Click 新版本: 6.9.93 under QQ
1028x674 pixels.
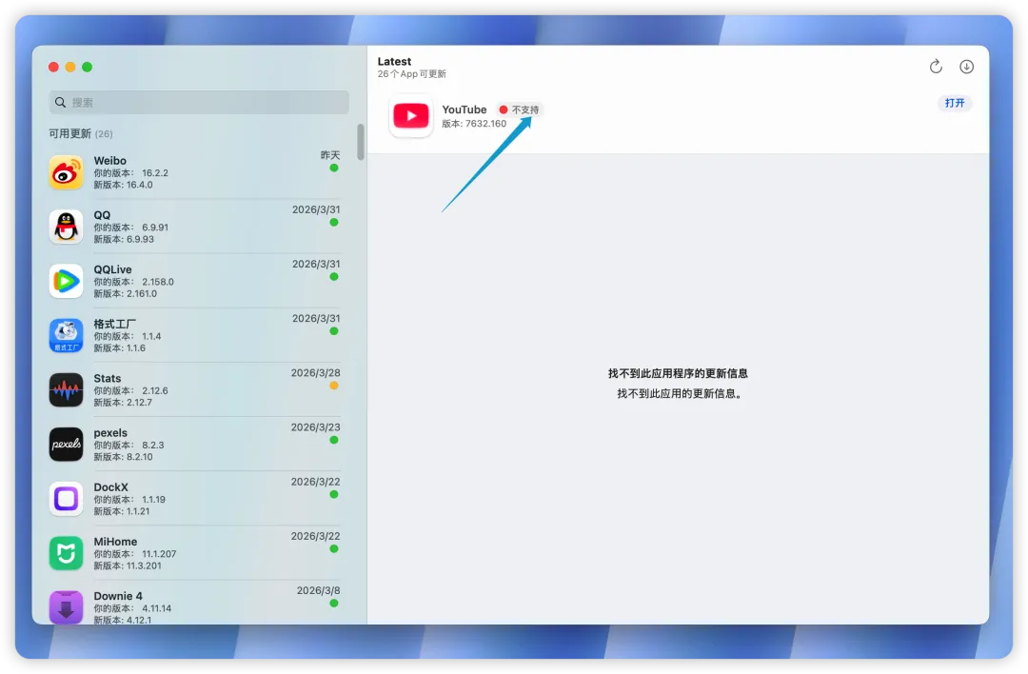click(124, 239)
